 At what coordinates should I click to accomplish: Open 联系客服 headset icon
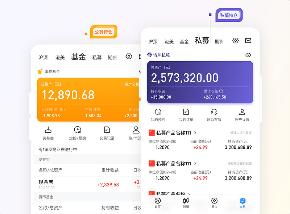[214, 112]
